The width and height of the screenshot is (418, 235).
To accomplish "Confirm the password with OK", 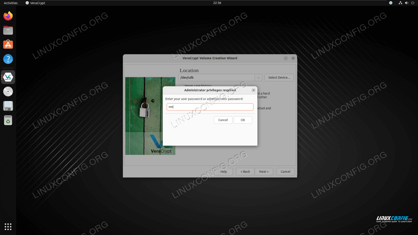I will pyautogui.click(x=243, y=120).
